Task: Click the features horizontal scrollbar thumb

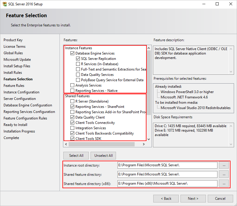Action: point(101,144)
